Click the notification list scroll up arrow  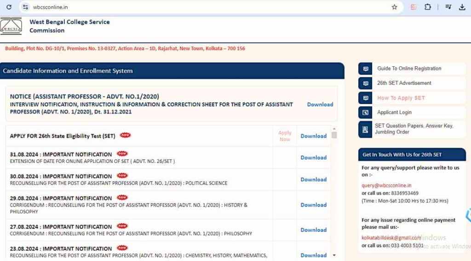point(334,129)
